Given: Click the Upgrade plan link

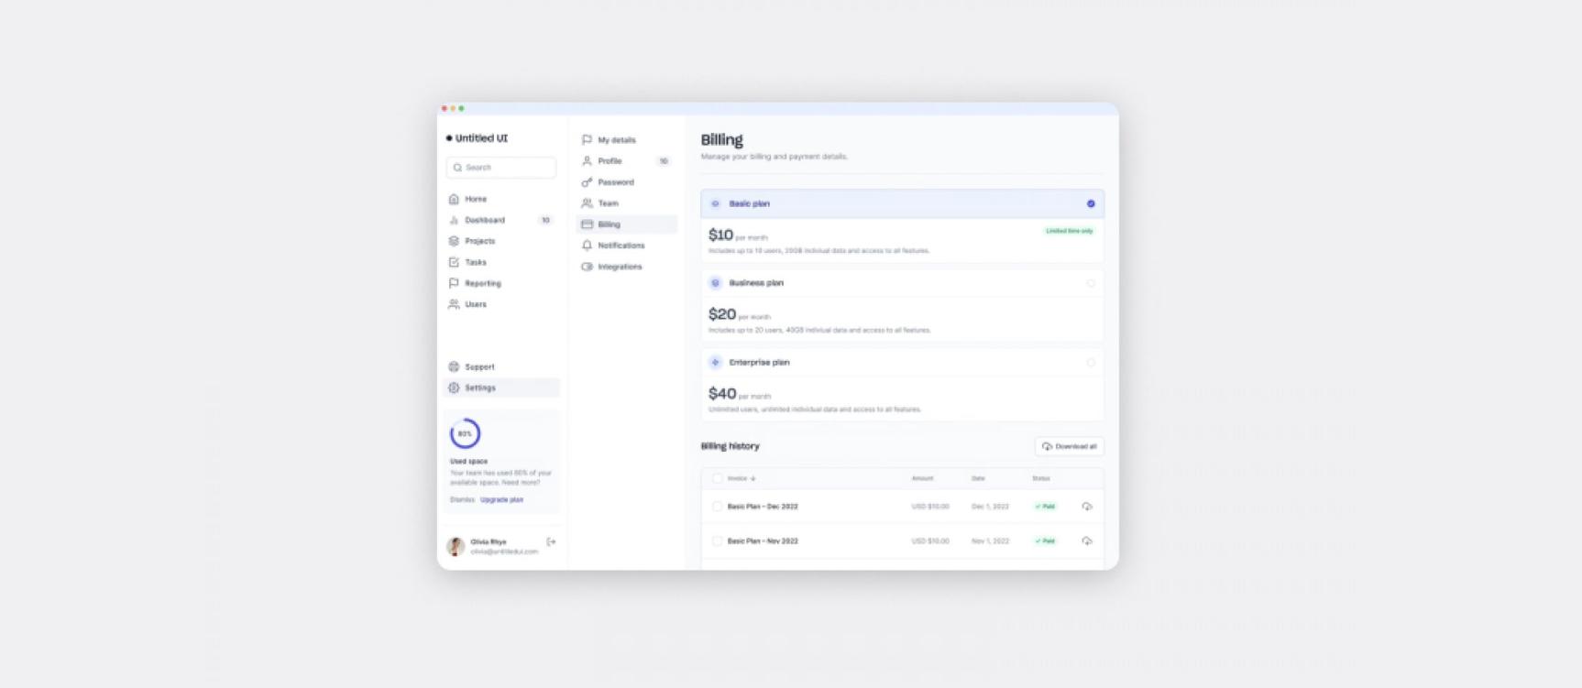Looking at the screenshot, I should 501,500.
